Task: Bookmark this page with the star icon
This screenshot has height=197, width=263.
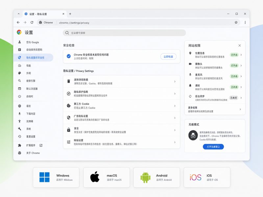Action: [x=236, y=22]
